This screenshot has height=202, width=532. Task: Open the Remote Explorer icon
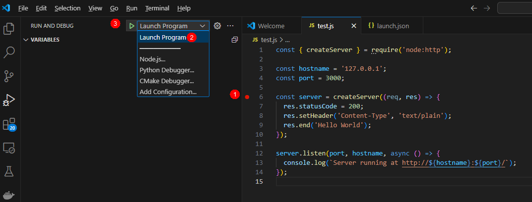click(9, 148)
